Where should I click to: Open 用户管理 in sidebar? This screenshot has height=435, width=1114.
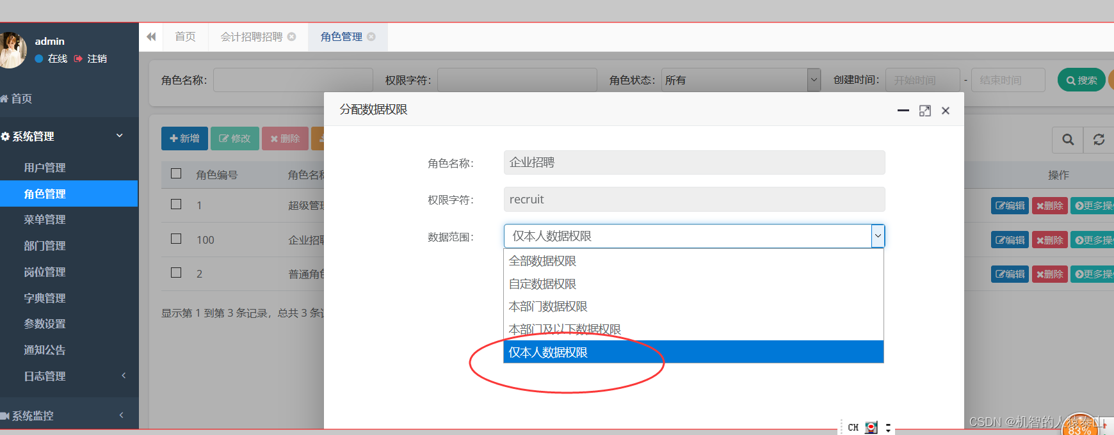[x=45, y=168]
